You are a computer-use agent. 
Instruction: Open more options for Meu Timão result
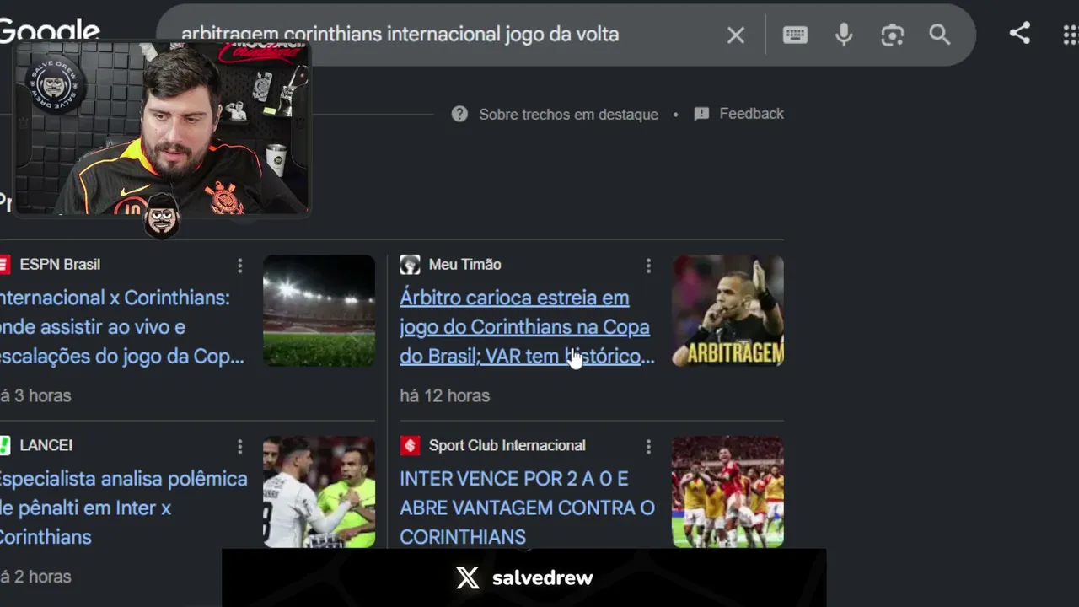(x=648, y=266)
